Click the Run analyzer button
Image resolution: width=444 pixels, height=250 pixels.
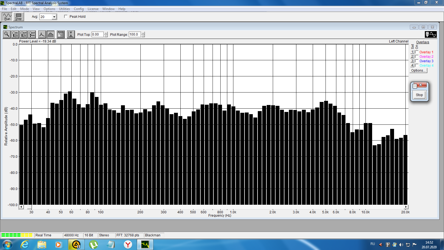click(7, 17)
